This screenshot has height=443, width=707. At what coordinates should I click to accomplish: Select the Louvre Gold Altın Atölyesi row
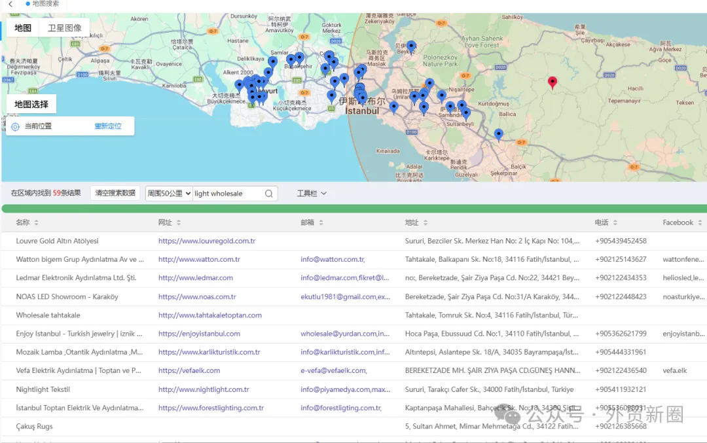coord(354,241)
